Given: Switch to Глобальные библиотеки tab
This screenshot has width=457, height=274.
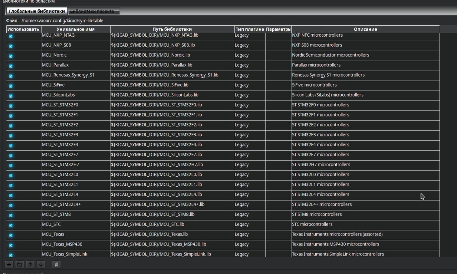Looking at the screenshot, I should (37, 11).
